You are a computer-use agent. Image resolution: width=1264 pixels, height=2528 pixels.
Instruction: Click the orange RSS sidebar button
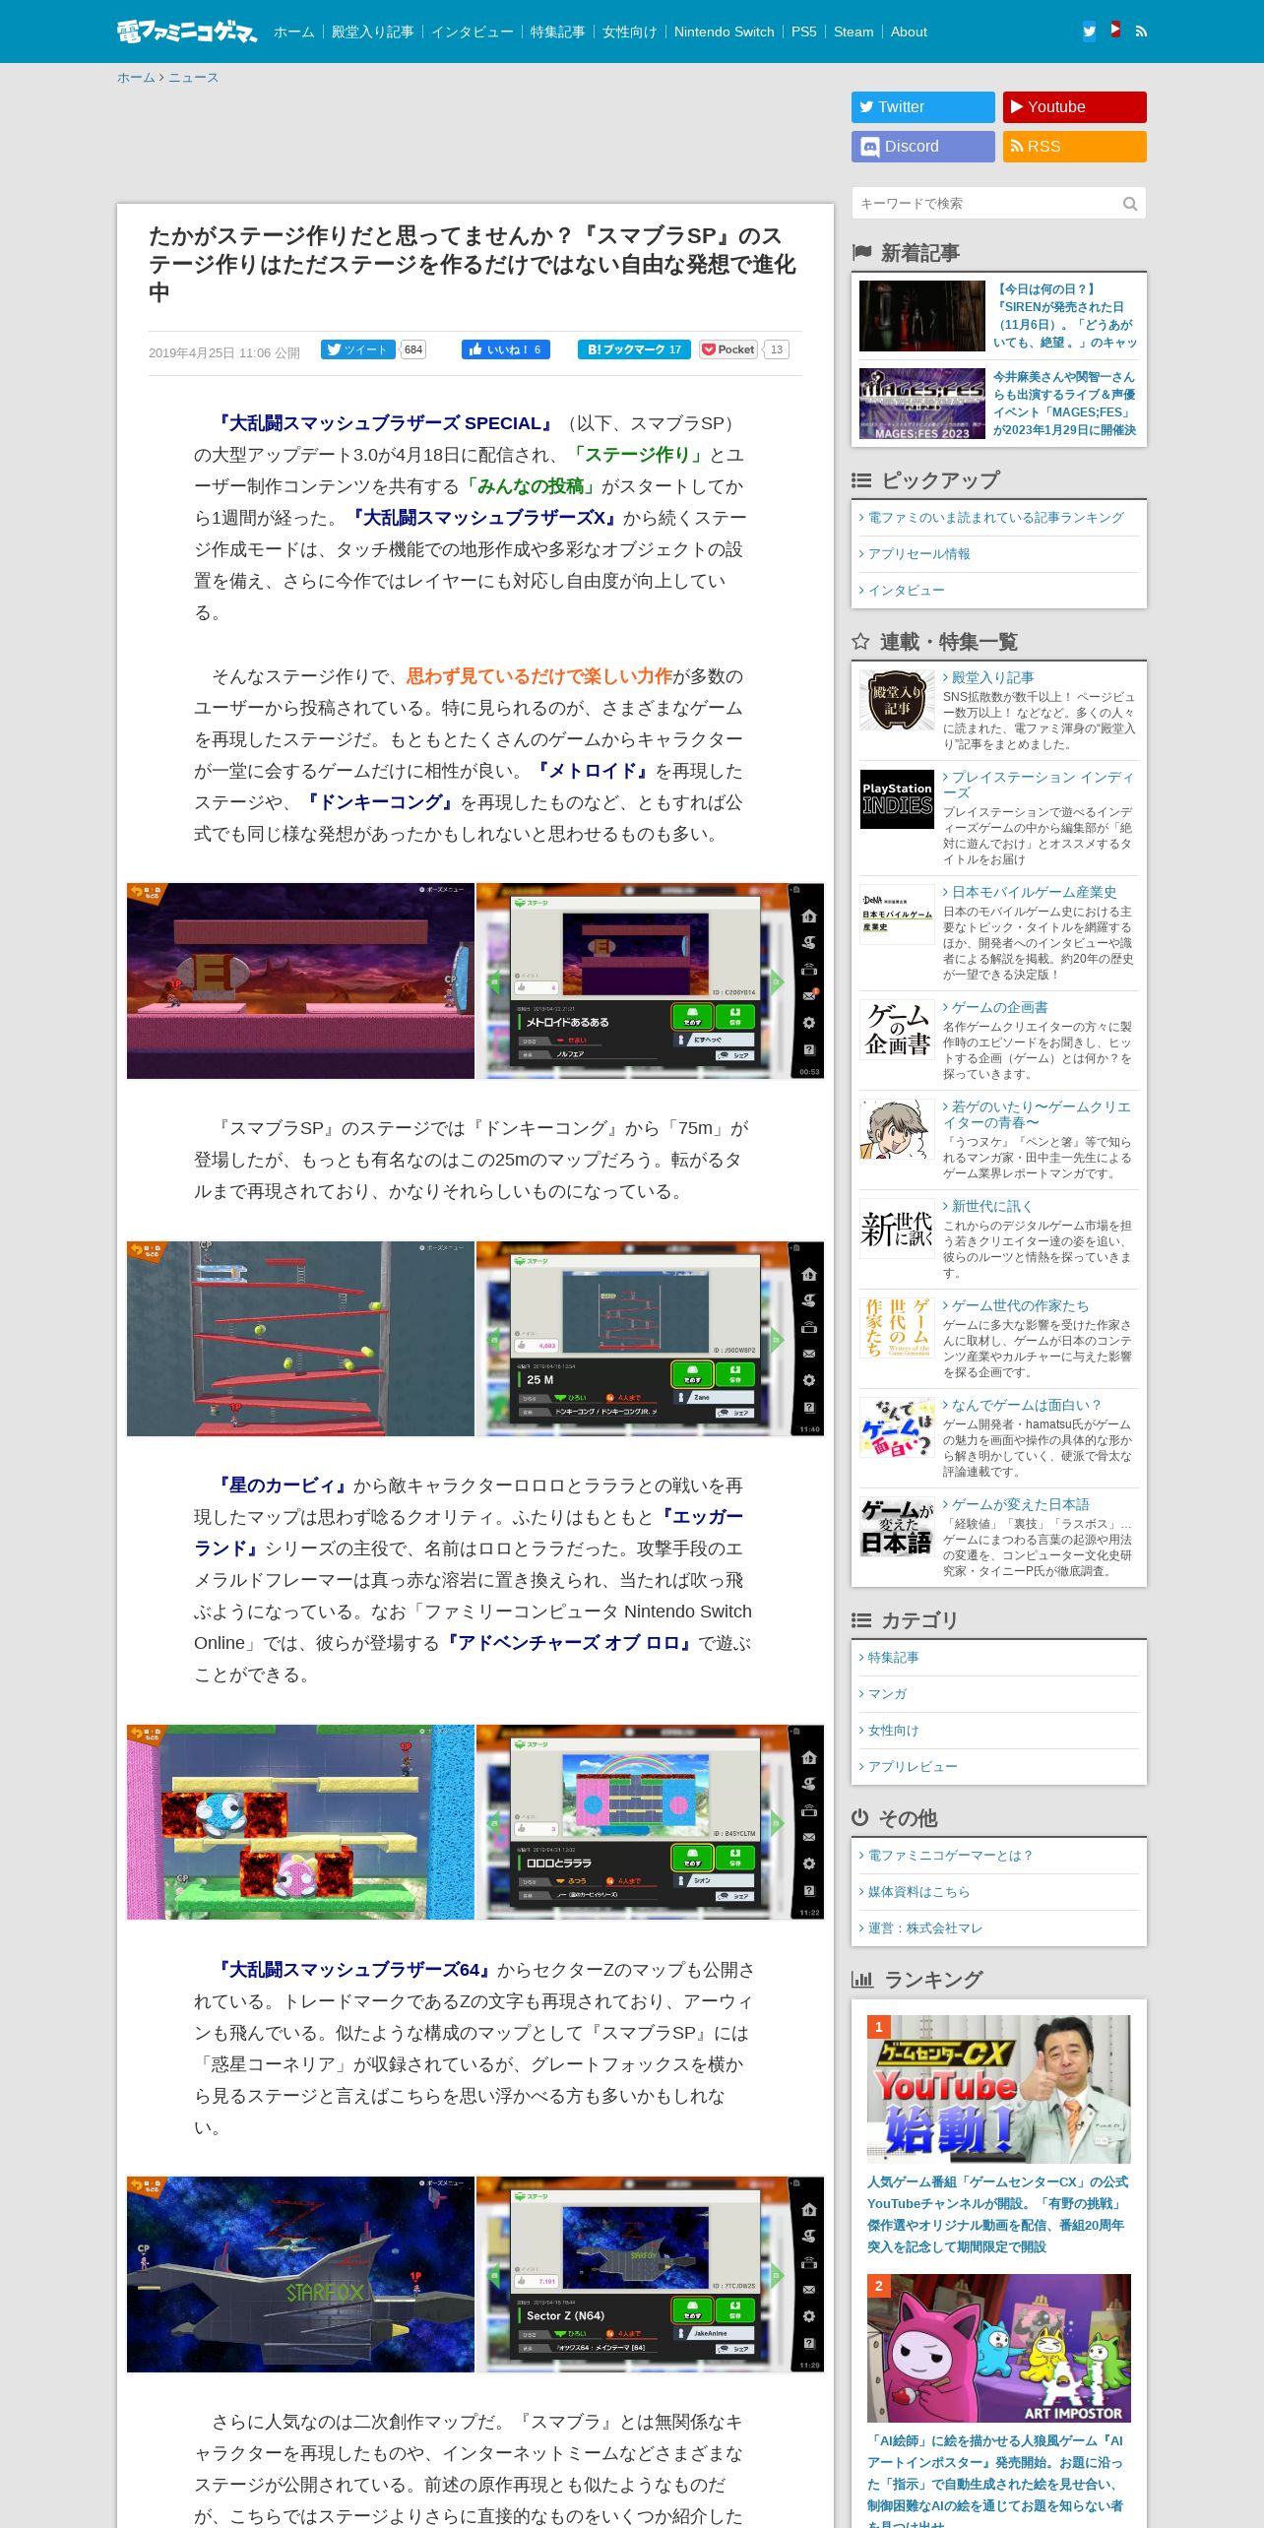[1075, 147]
